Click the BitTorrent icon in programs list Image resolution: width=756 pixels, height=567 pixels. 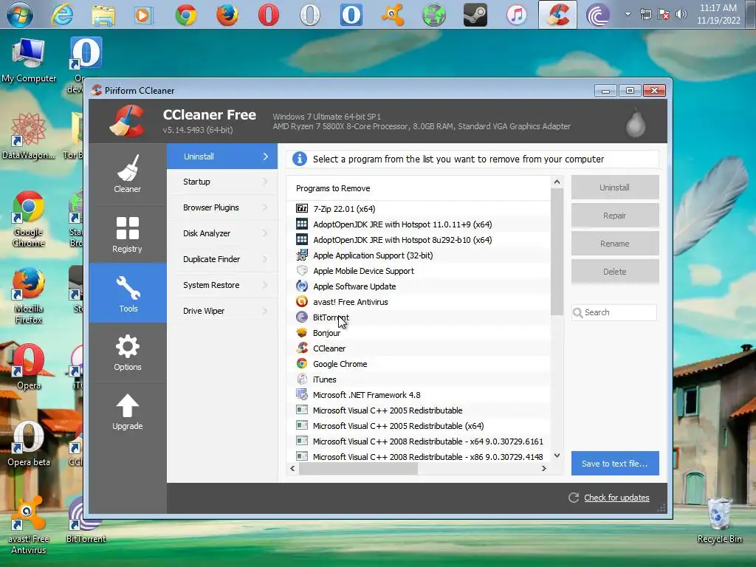point(302,317)
